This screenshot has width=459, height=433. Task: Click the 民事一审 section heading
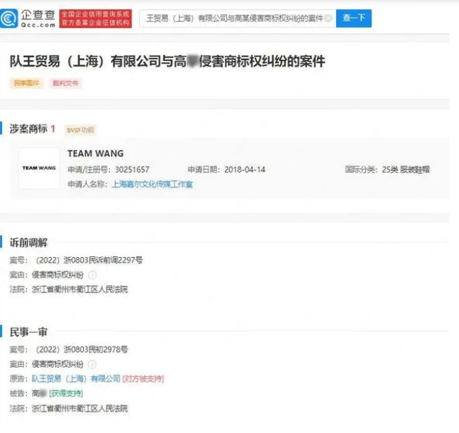tap(28, 332)
